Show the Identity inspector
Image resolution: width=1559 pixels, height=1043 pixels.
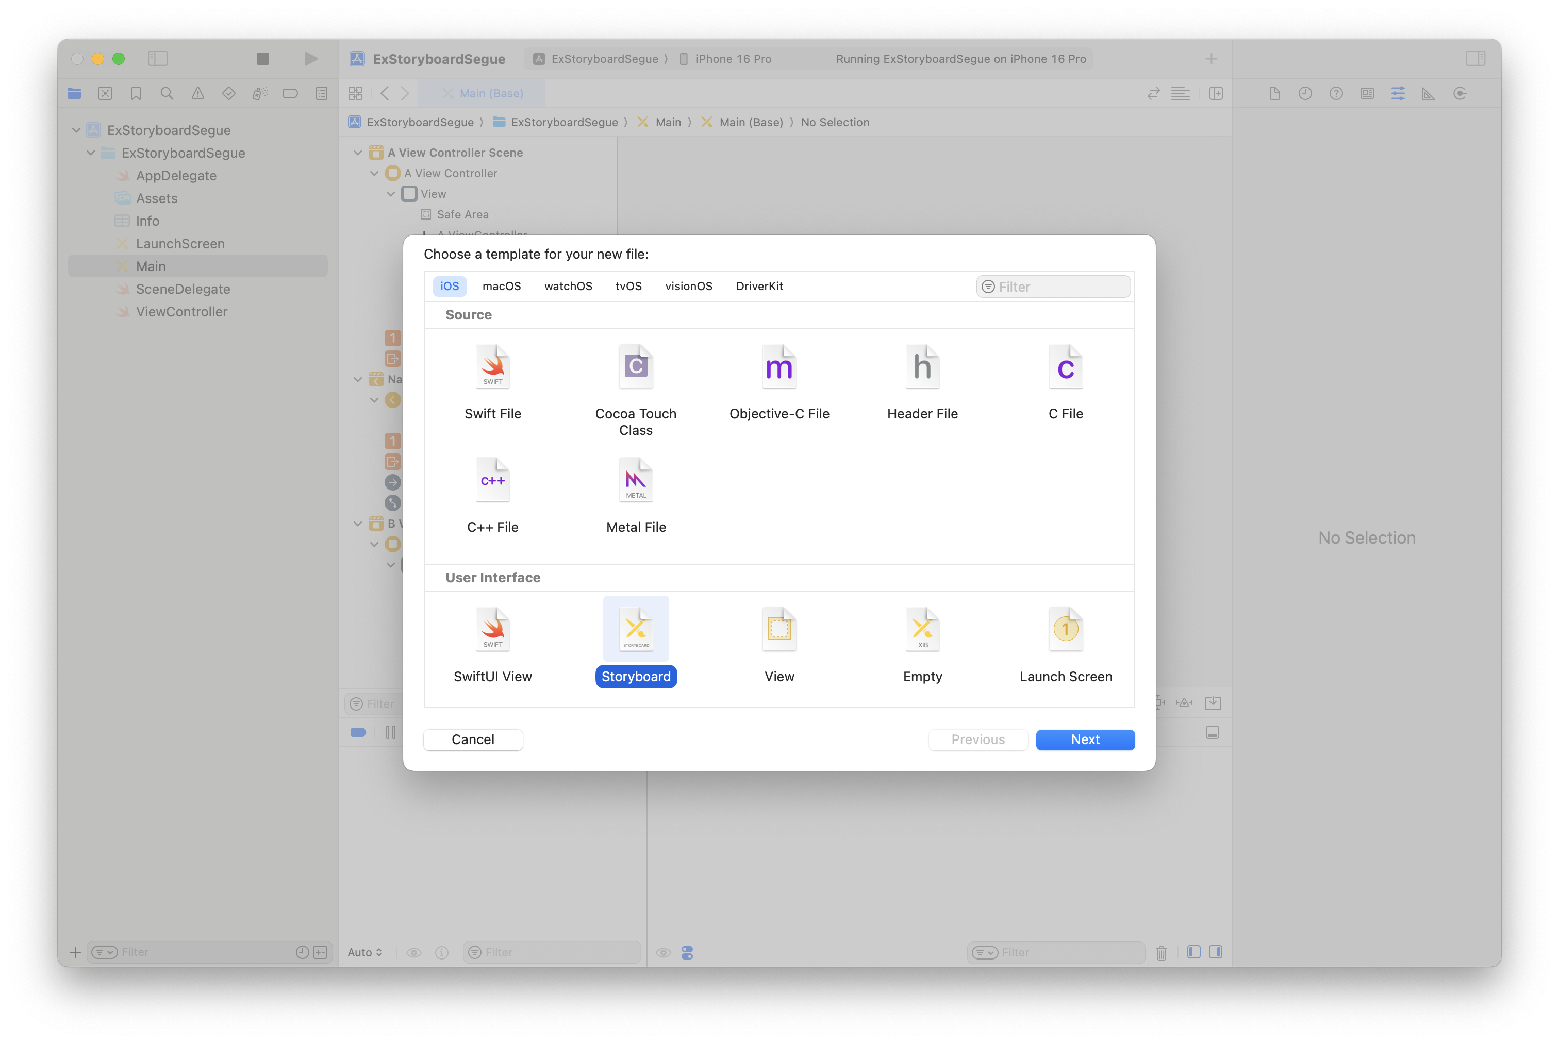point(1367,94)
